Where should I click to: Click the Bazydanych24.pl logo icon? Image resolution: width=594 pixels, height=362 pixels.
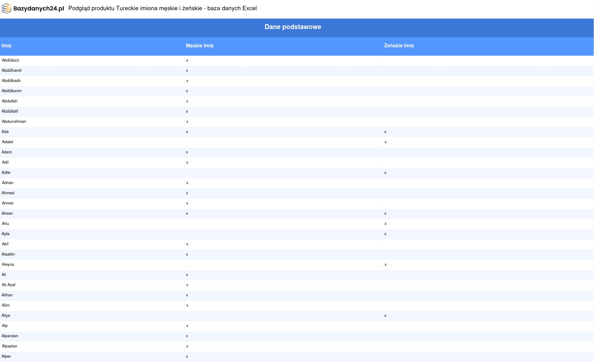(x=6, y=8)
